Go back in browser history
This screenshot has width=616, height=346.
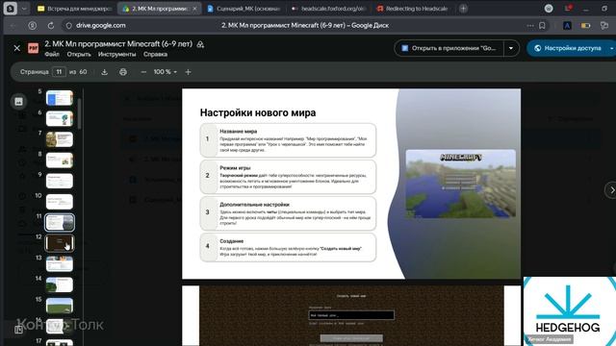click(13, 26)
